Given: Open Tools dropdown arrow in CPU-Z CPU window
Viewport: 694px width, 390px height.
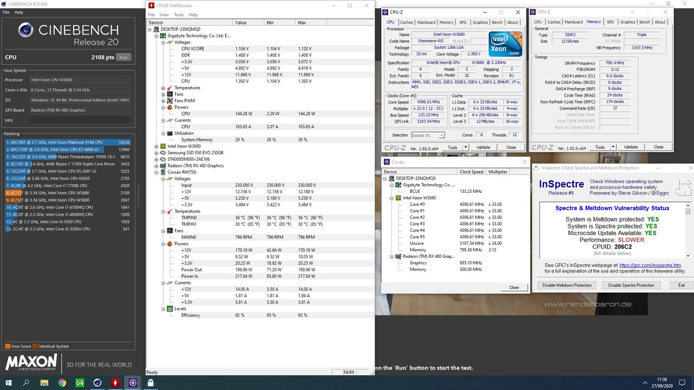Looking at the screenshot, I should tap(465, 147).
